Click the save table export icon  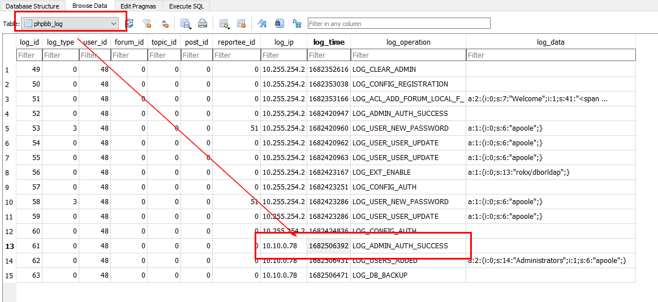[x=185, y=24]
